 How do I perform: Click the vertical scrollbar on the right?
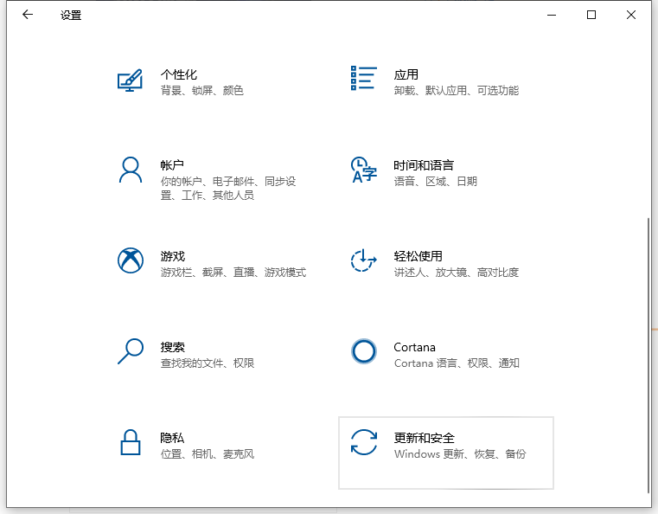(648, 346)
